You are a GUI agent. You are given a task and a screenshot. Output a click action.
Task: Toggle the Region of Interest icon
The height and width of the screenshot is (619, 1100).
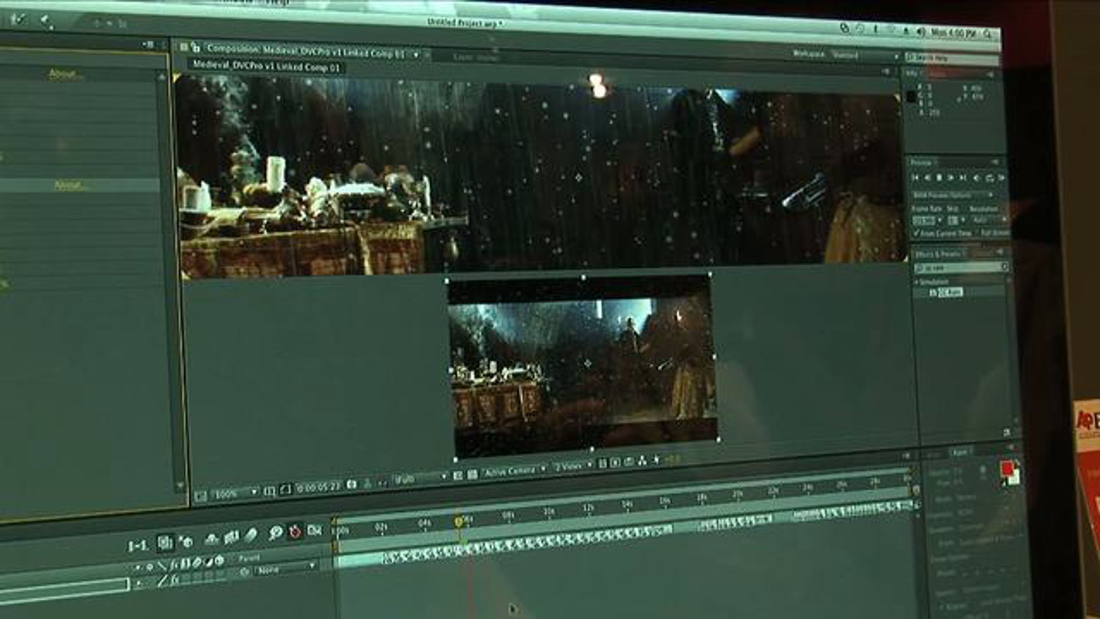(457, 476)
